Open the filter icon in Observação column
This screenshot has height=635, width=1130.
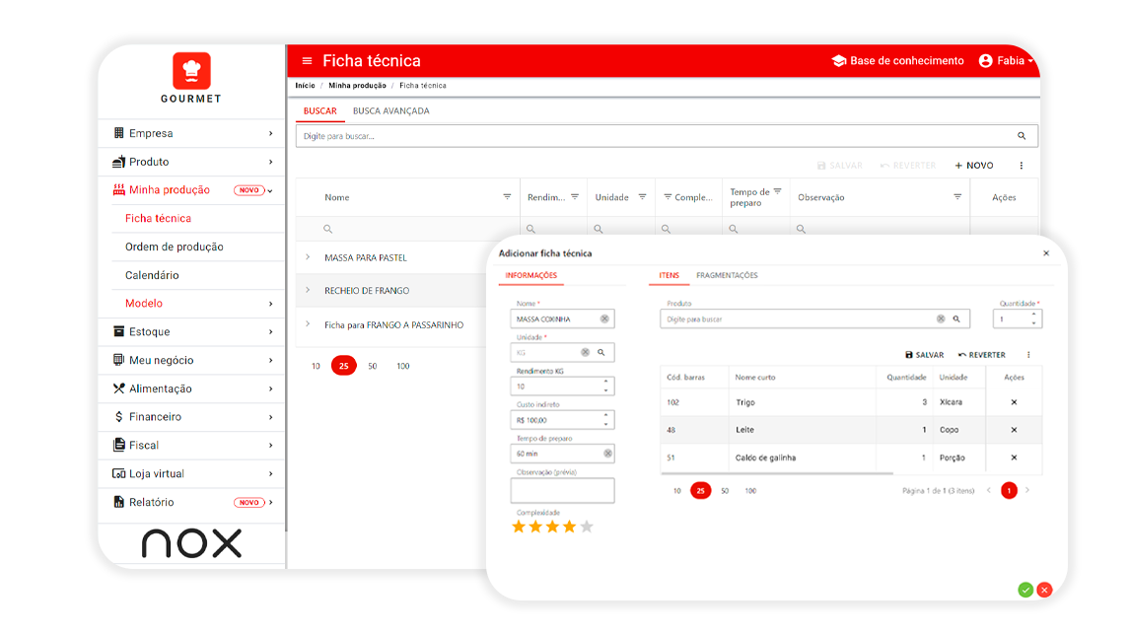point(957,197)
